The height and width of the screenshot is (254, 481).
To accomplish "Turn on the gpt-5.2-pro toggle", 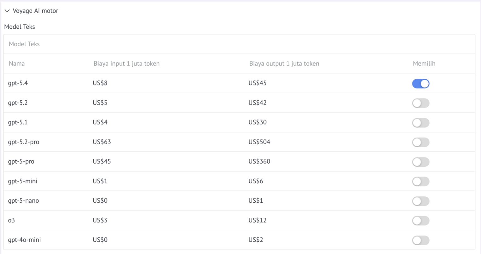I will pyautogui.click(x=420, y=142).
